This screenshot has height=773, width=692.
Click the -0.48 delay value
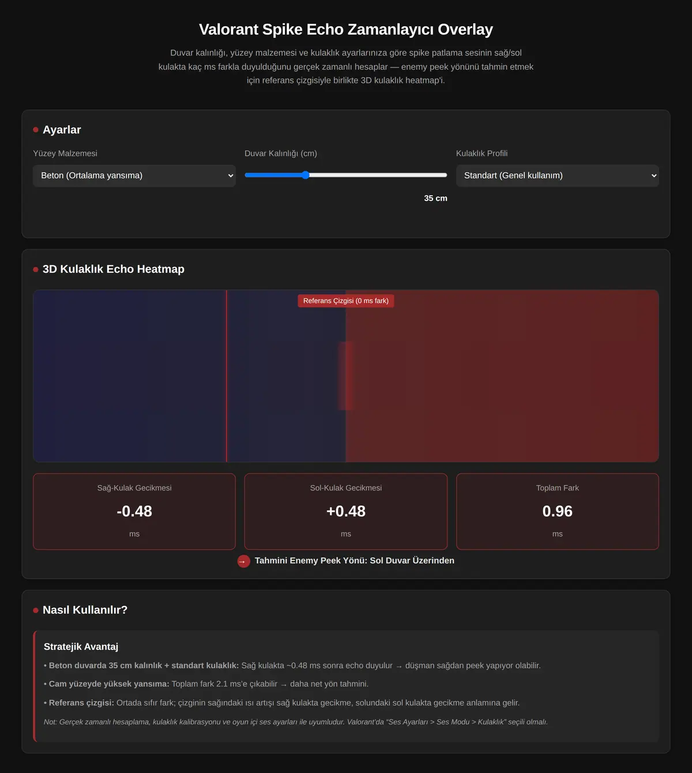pos(134,511)
